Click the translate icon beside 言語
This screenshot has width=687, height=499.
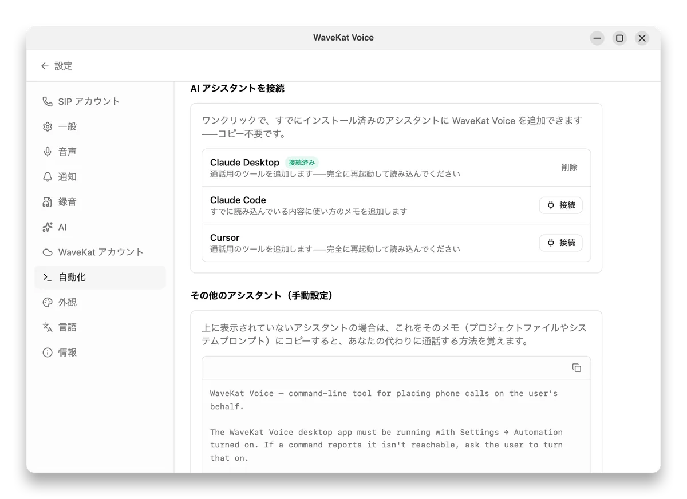coord(48,327)
